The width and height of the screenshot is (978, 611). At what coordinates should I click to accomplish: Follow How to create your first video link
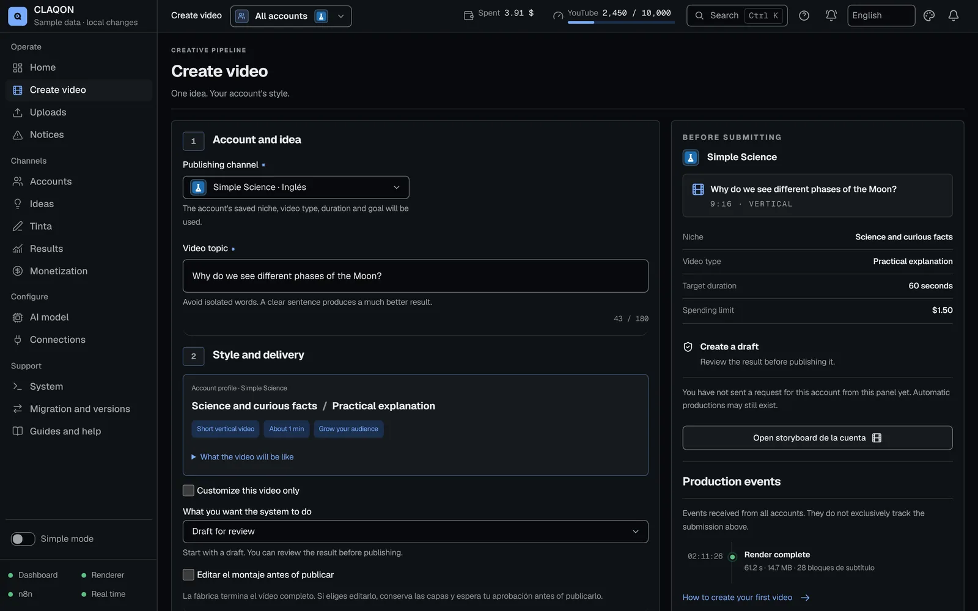pyautogui.click(x=746, y=598)
